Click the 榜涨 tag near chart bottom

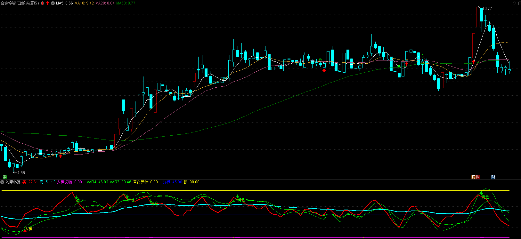[x=476, y=177]
